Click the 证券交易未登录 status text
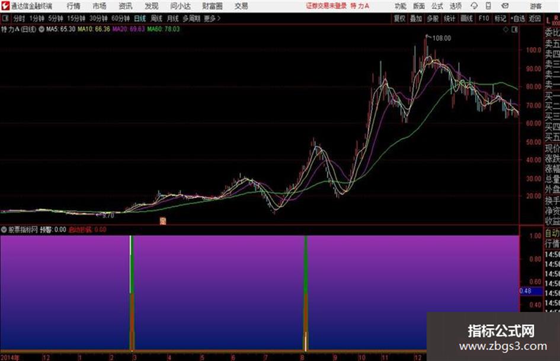The height and width of the screenshot is (361, 560). click(326, 6)
